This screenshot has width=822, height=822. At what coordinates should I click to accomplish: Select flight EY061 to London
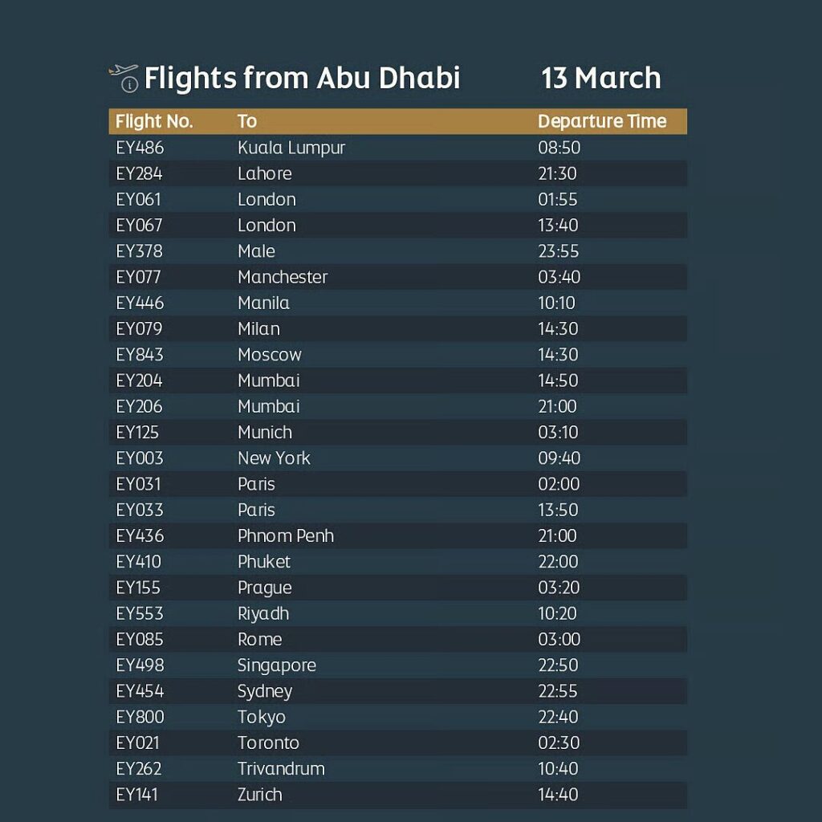click(139, 199)
